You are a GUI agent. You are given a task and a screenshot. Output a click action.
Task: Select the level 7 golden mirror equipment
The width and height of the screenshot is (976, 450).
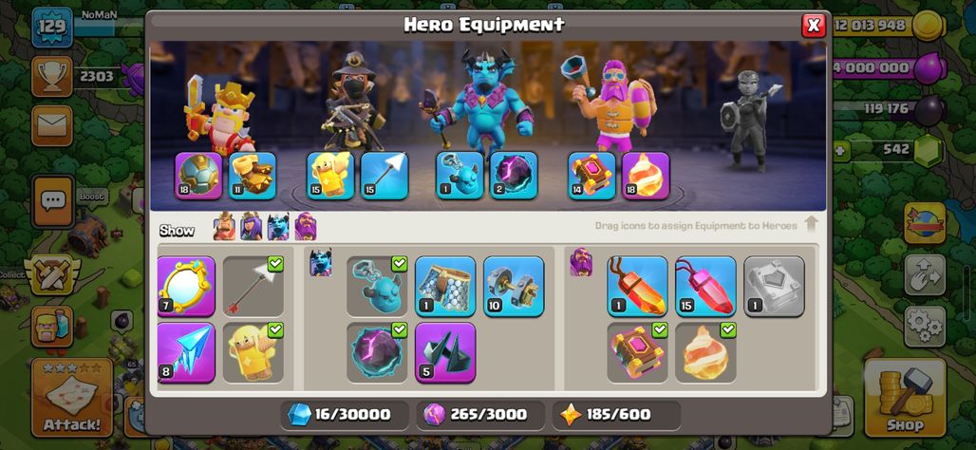click(186, 287)
